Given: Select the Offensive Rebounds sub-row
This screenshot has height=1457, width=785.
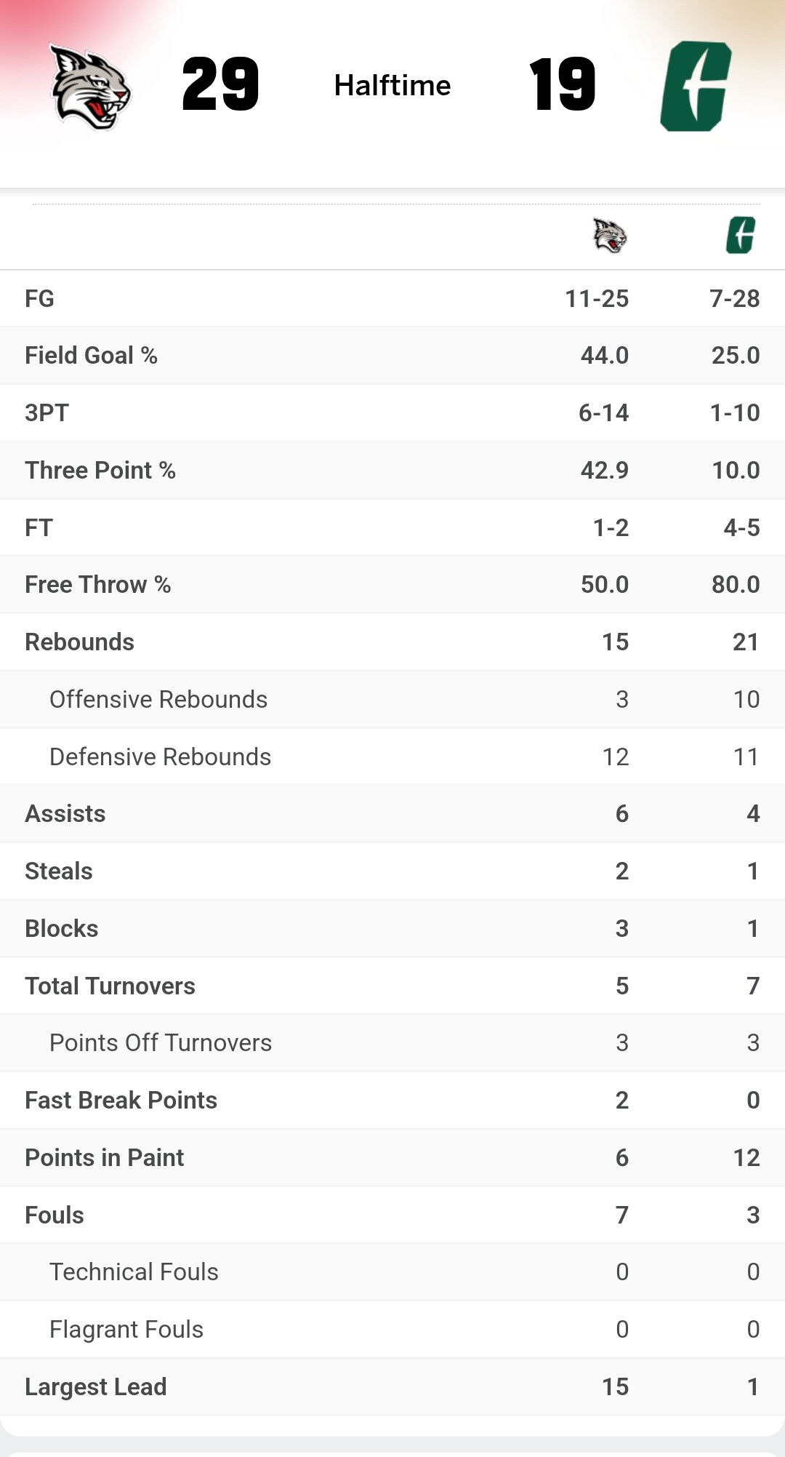Looking at the screenshot, I should click(x=158, y=700).
